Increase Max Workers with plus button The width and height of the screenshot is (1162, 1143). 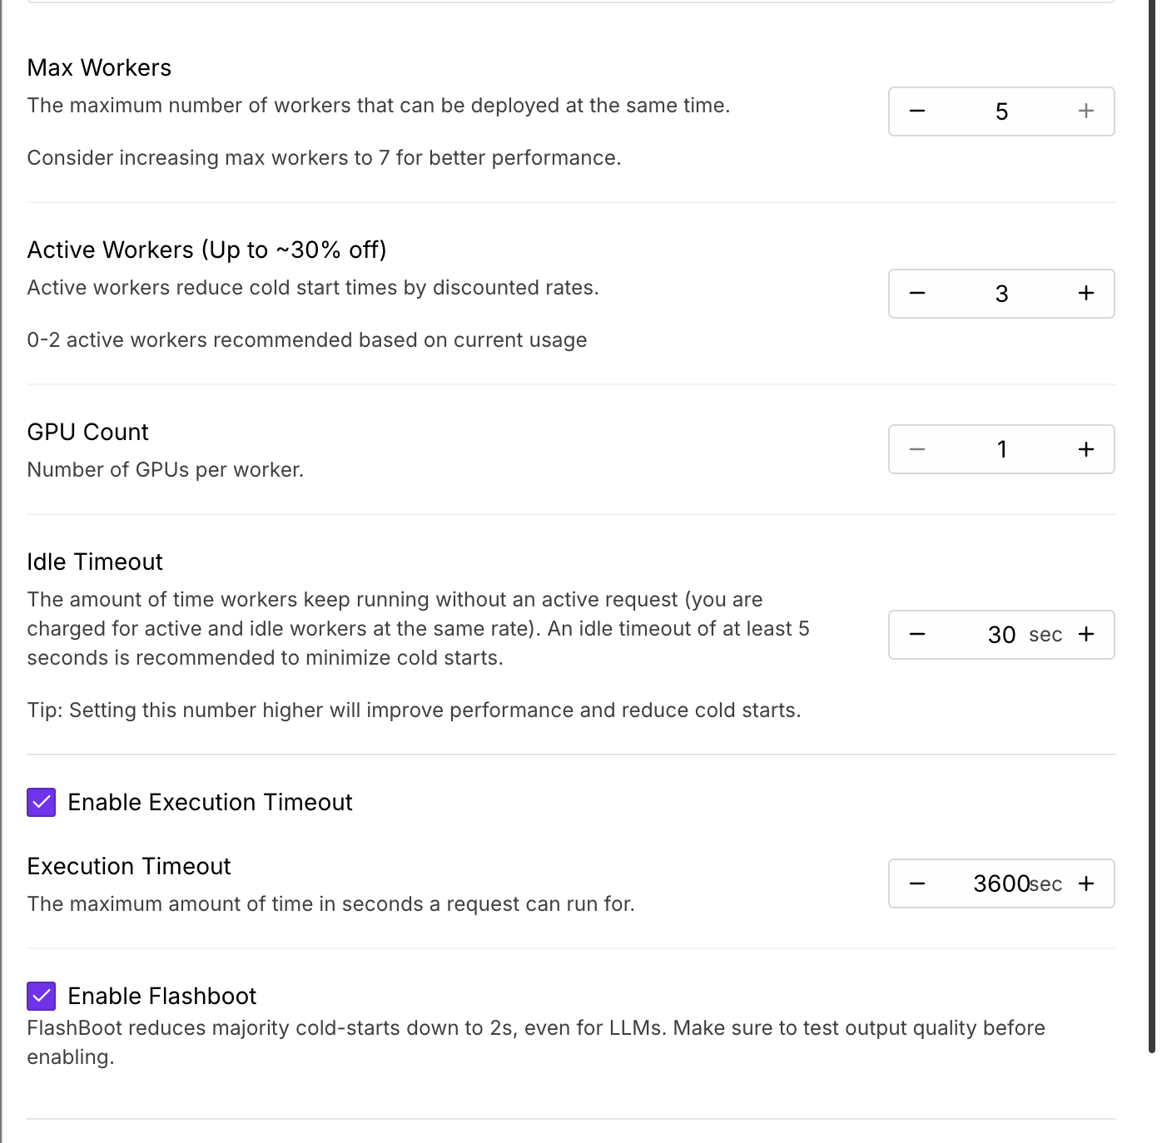pyautogui.click(x=1086, y=111)
